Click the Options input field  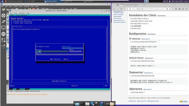click(59, 54)
